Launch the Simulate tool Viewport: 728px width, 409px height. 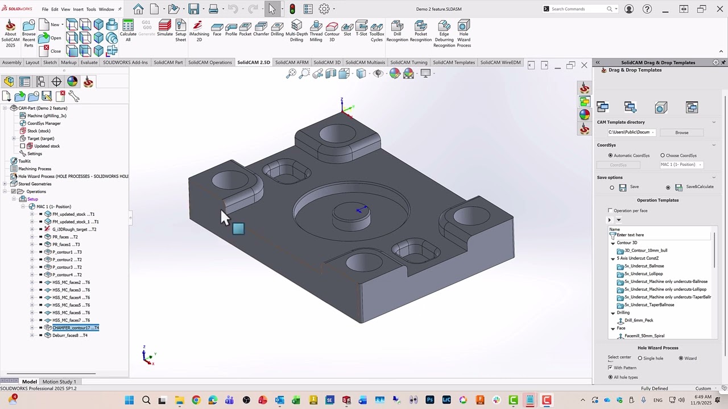point(165,28)
